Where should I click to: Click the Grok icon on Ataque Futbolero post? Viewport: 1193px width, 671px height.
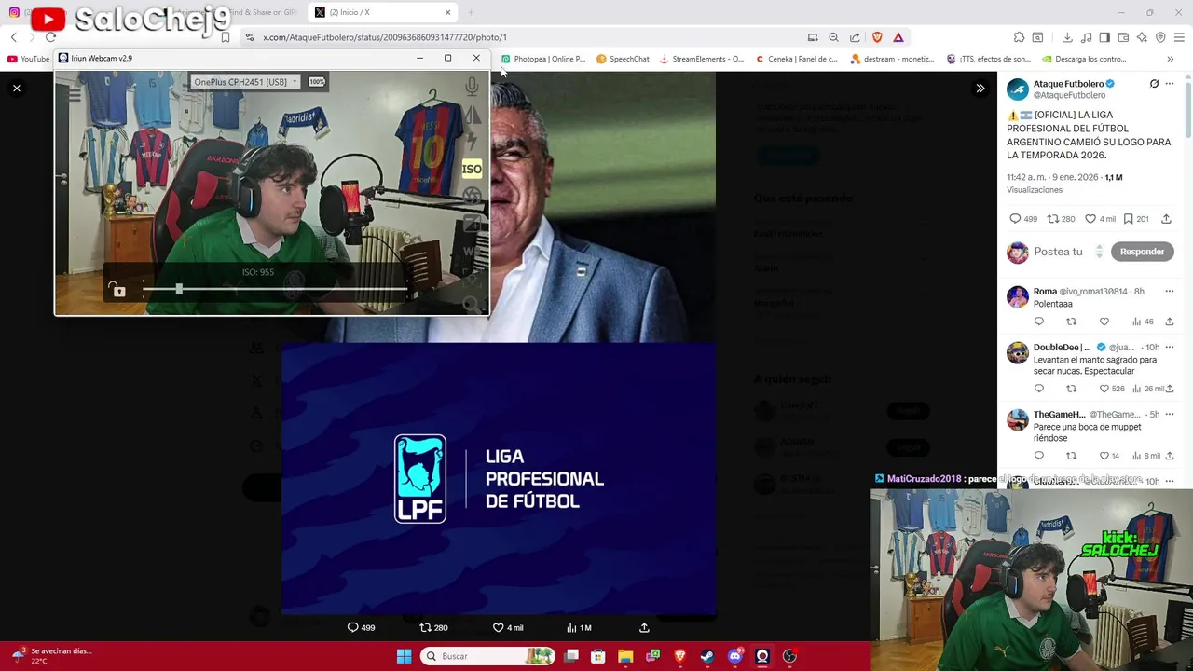1154,84
